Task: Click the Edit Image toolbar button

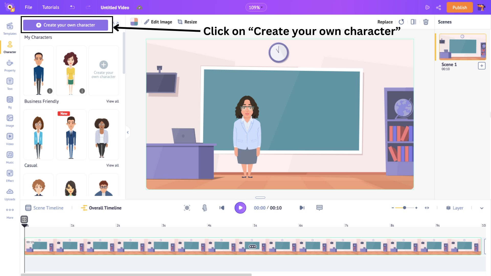Action: 158,22
